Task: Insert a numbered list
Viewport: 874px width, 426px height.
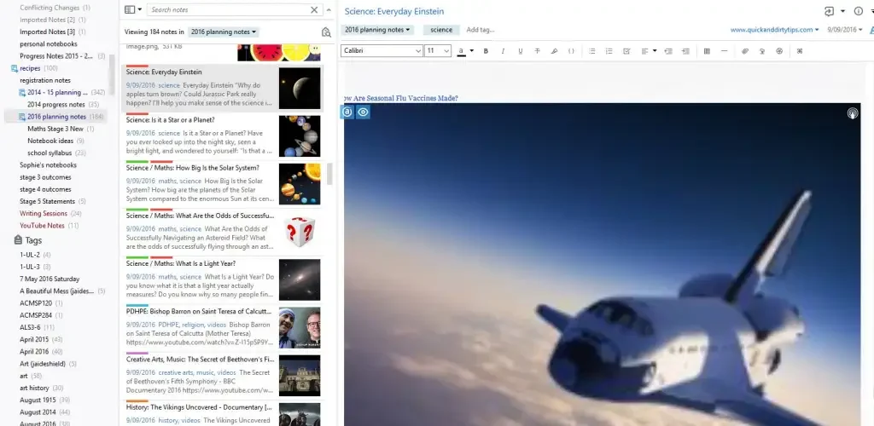Action: point(609,51)
